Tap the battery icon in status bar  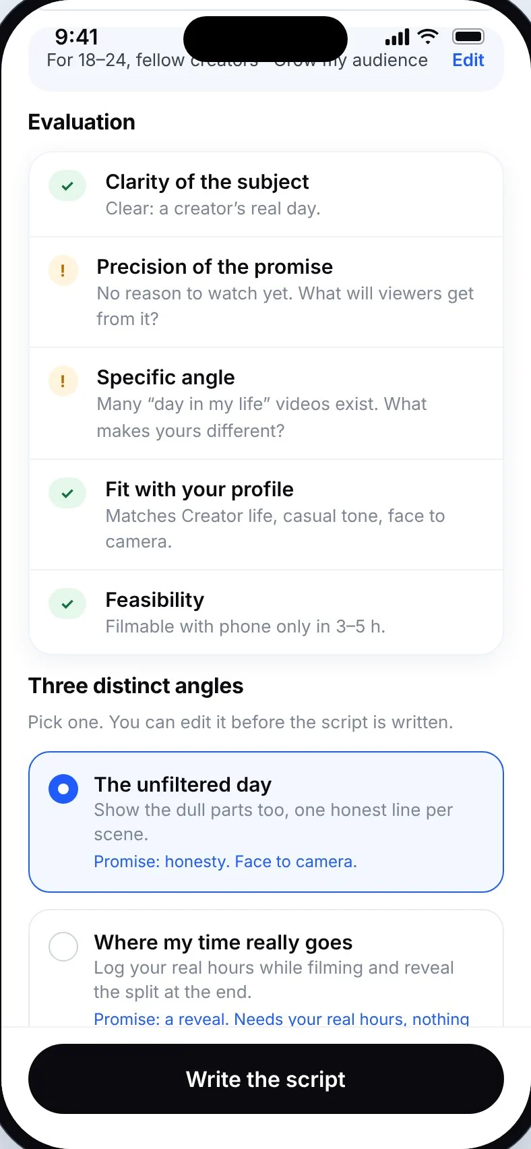pyautogui.click(x=468, y=36)
